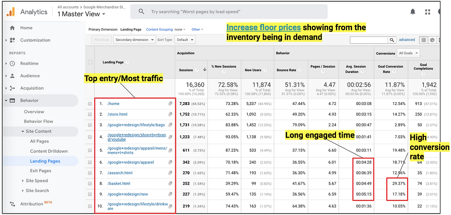Click the Plot Rows button
This screenshot has width=451, height=215.
tap(102, 40)
